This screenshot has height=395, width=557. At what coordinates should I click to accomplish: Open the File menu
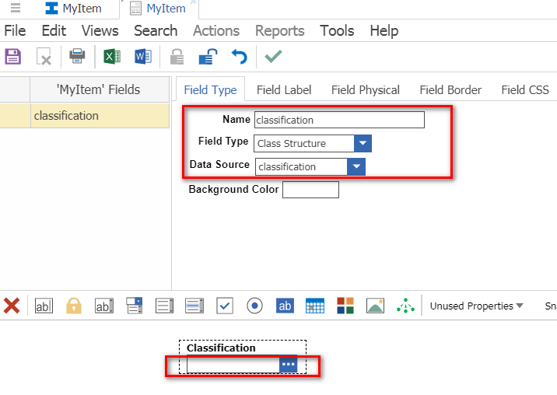(x=15, y=31)
